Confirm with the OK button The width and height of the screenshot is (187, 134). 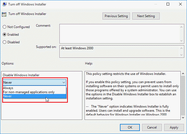130,127
